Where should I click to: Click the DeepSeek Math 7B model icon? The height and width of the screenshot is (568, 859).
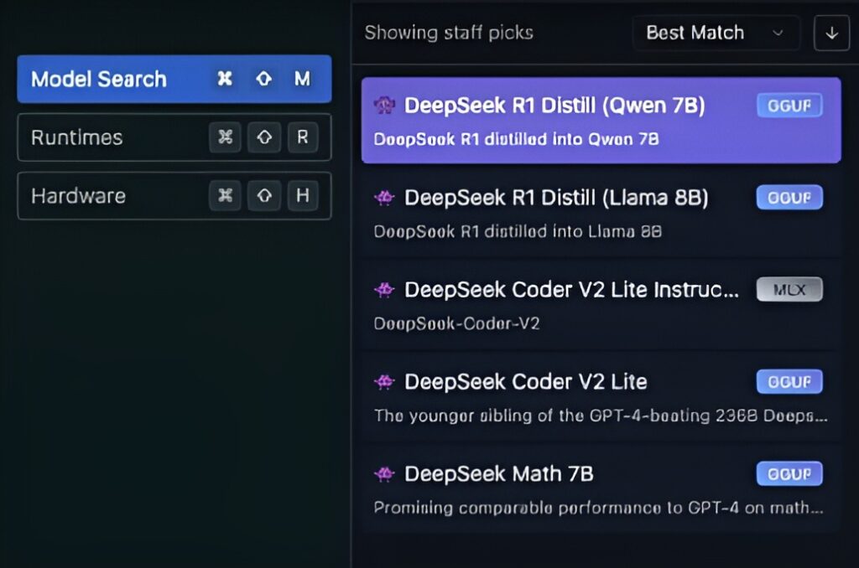point(384,474)
